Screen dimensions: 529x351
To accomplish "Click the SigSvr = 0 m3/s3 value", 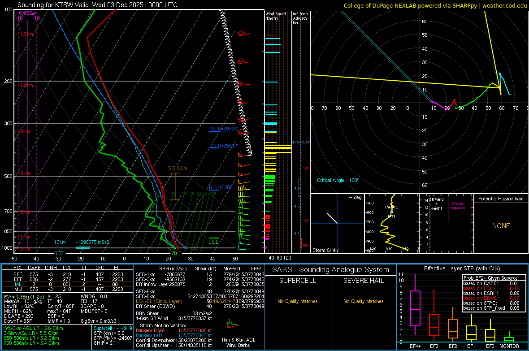I will pyautogui.click(x=99, y=321).
